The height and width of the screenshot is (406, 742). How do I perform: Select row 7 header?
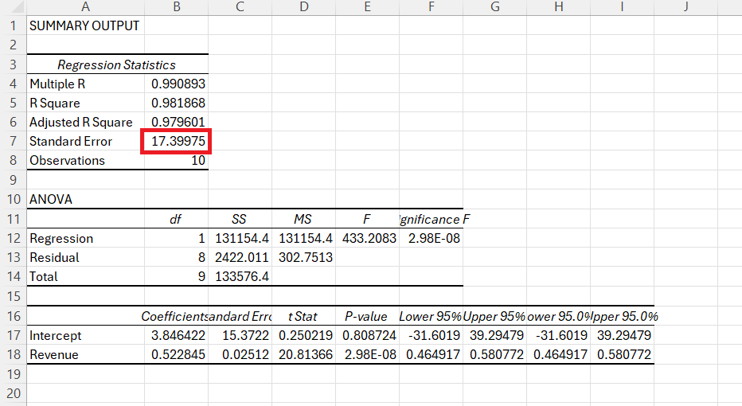tap(13, 141)
